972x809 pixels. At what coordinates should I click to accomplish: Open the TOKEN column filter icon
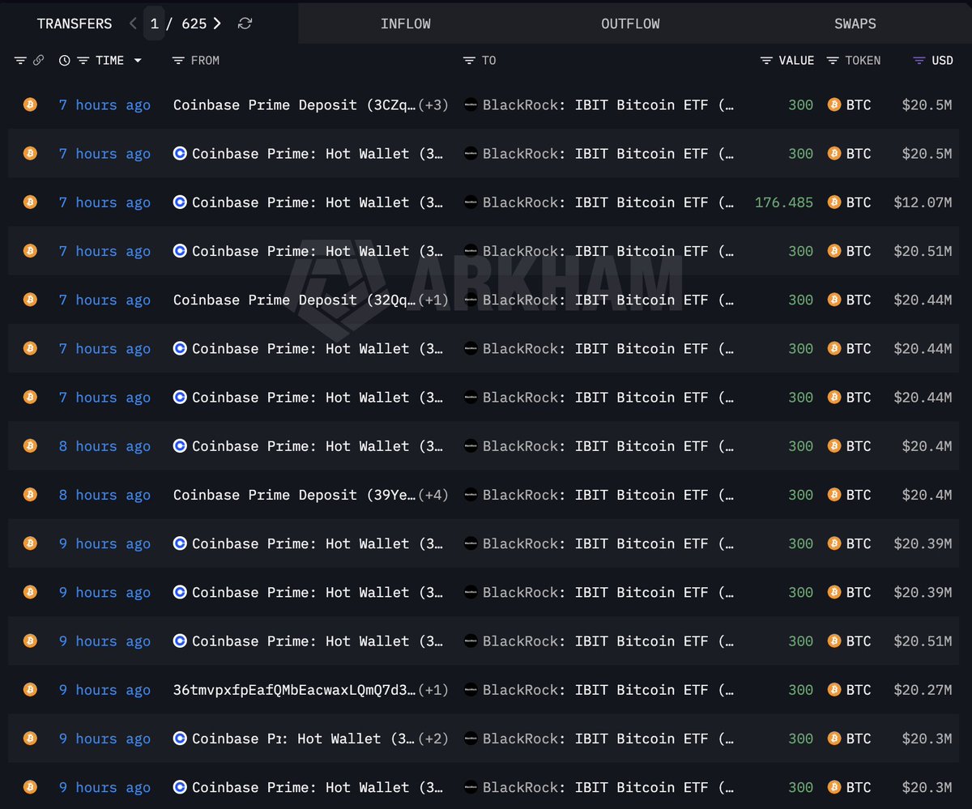click(x=833, y=61)
